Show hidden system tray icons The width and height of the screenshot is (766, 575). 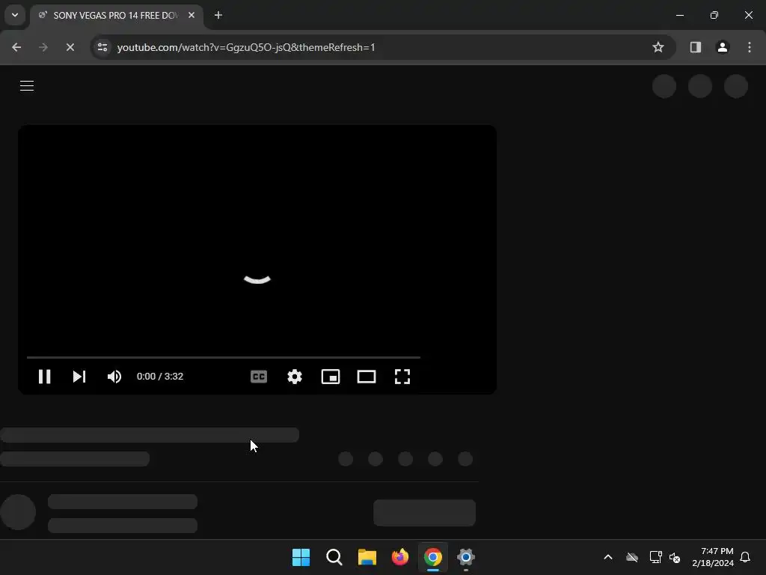point(608,557)
